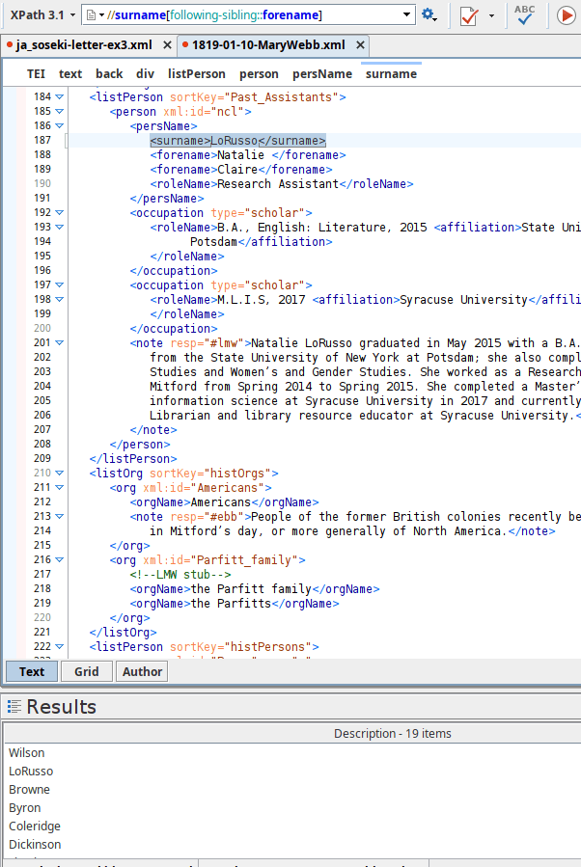Switch to Text editing mode
The image size is (581, 867).
32,671
